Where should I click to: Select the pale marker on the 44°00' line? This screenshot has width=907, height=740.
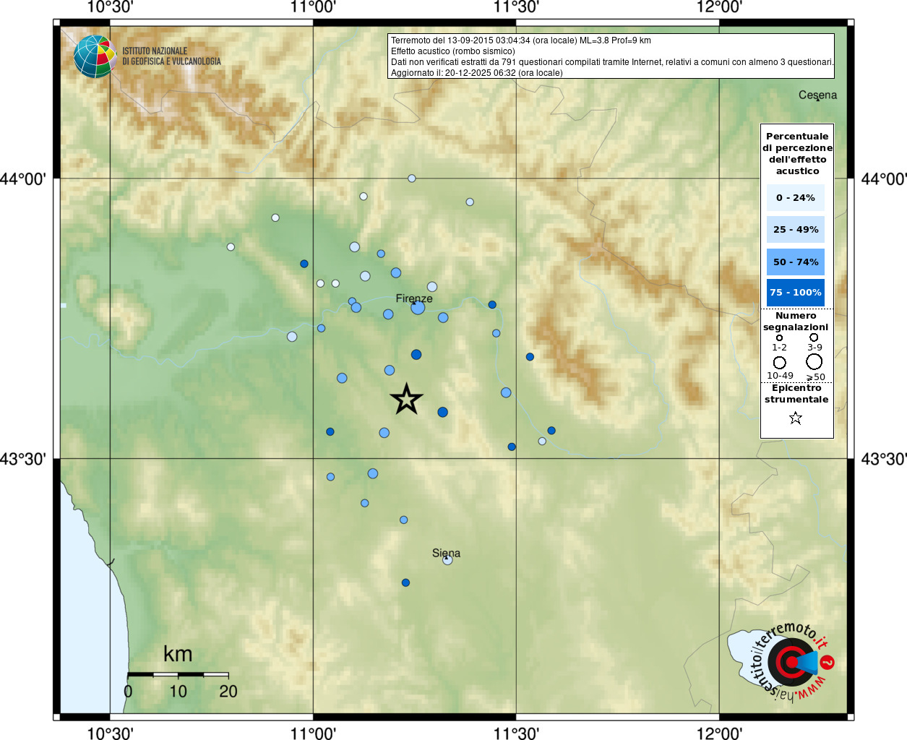[412, 178]
